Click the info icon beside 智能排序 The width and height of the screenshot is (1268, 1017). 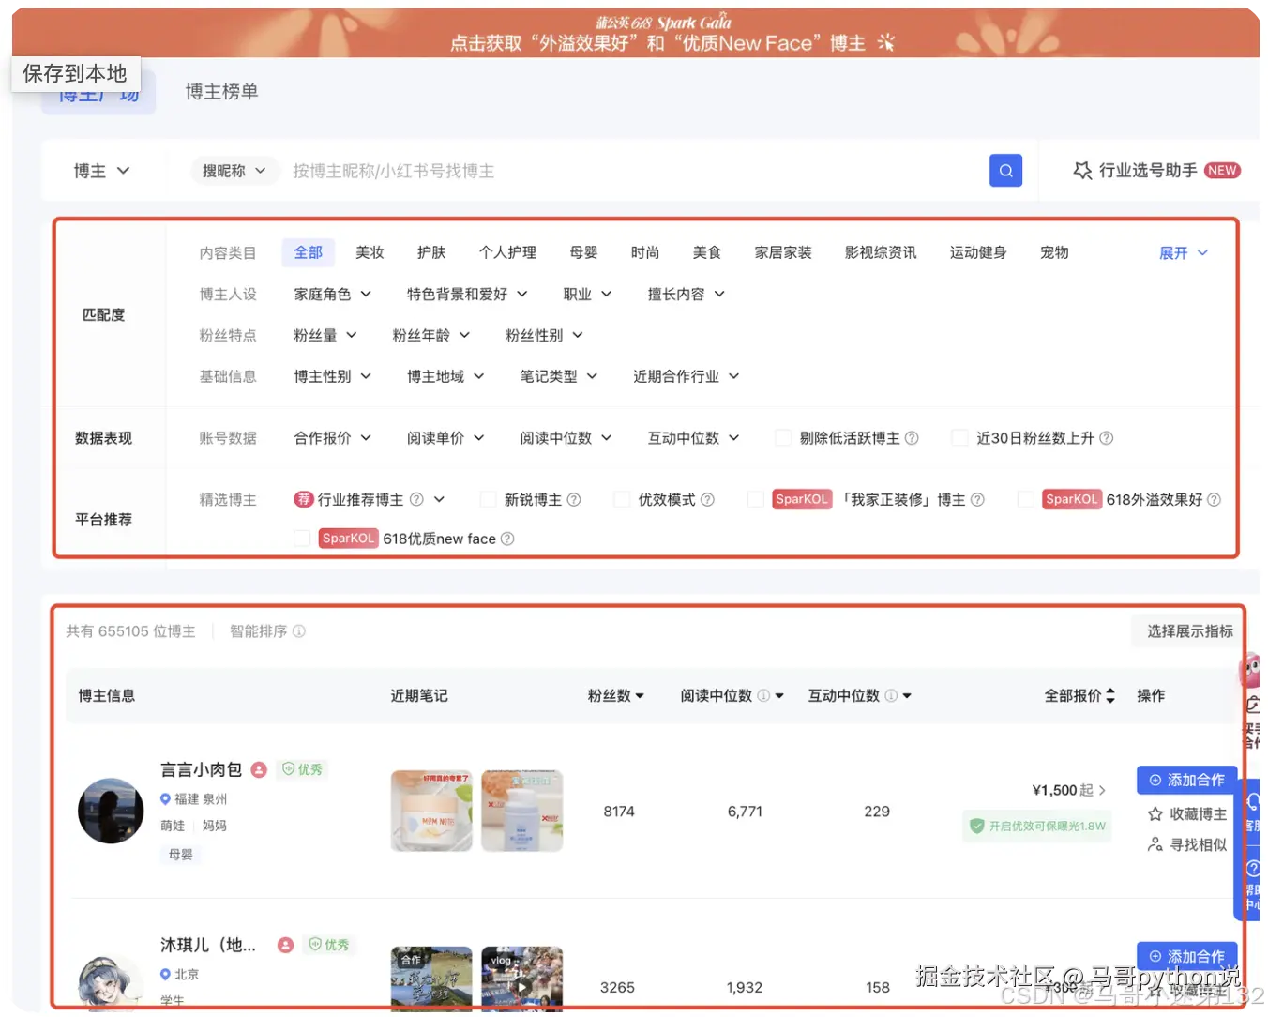(x=299, y=630)
